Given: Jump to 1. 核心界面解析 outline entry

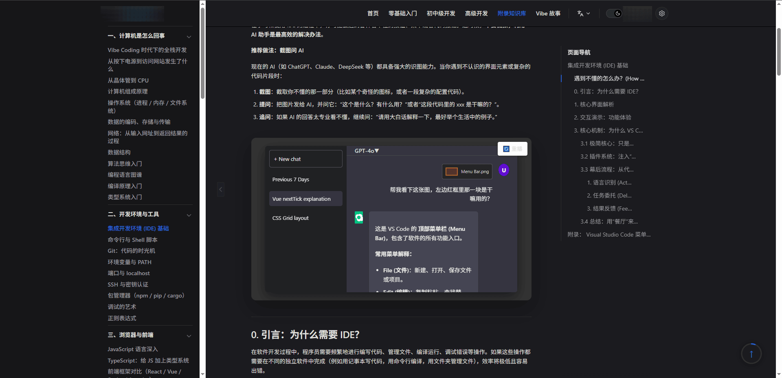Looking at the screenshot, I should pos(594,104).
